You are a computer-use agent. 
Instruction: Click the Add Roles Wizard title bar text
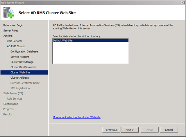point(12,3)
